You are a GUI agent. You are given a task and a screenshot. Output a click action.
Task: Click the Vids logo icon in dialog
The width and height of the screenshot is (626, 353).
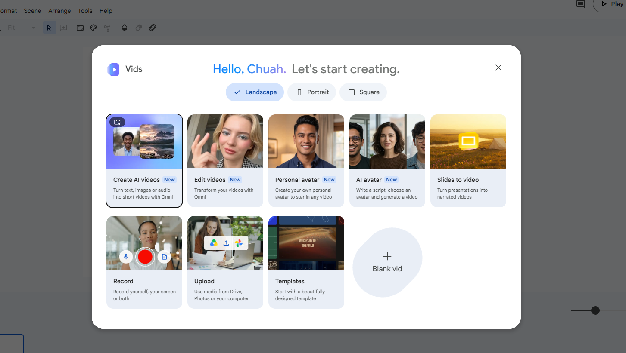coord(113,69)
